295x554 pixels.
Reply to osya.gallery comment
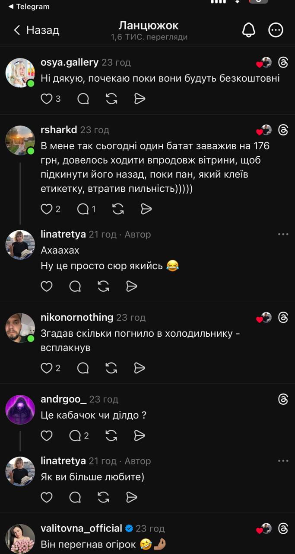(83, 99)
